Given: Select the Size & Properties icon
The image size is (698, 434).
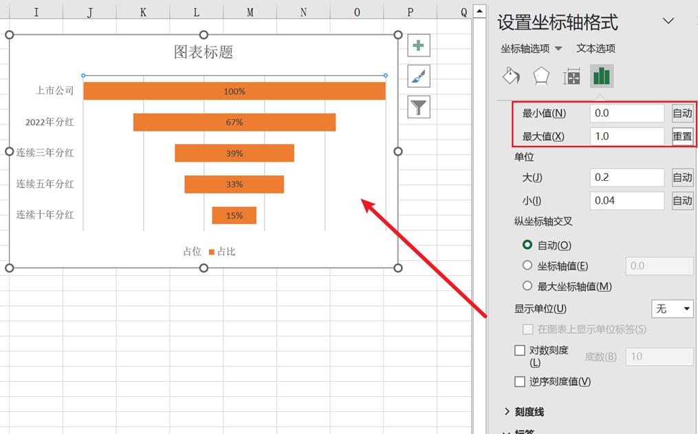Looking at the screenshot, I should (x=571, y=76).
